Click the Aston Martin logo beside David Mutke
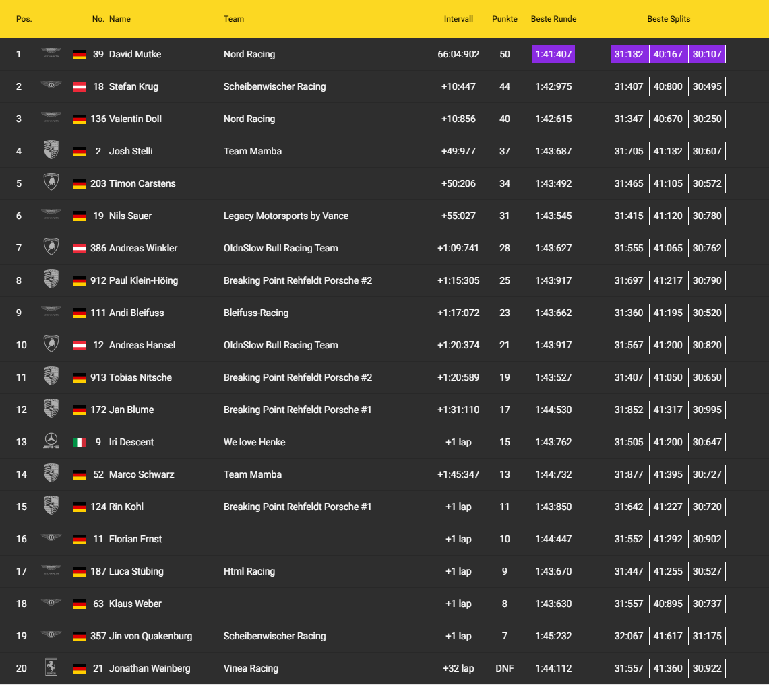Viewport: 769px width, 685px height. pyautogui.click(x=51, y=54)
